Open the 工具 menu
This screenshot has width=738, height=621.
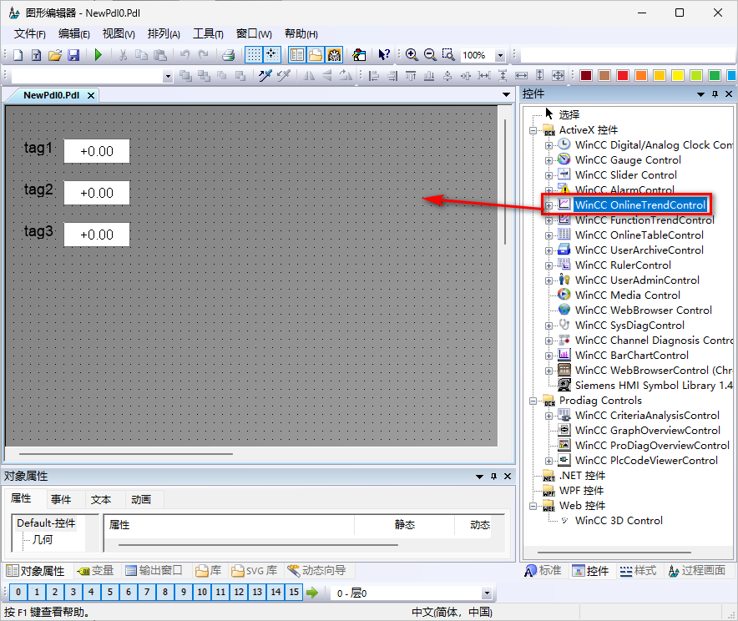tap(207, 34)
